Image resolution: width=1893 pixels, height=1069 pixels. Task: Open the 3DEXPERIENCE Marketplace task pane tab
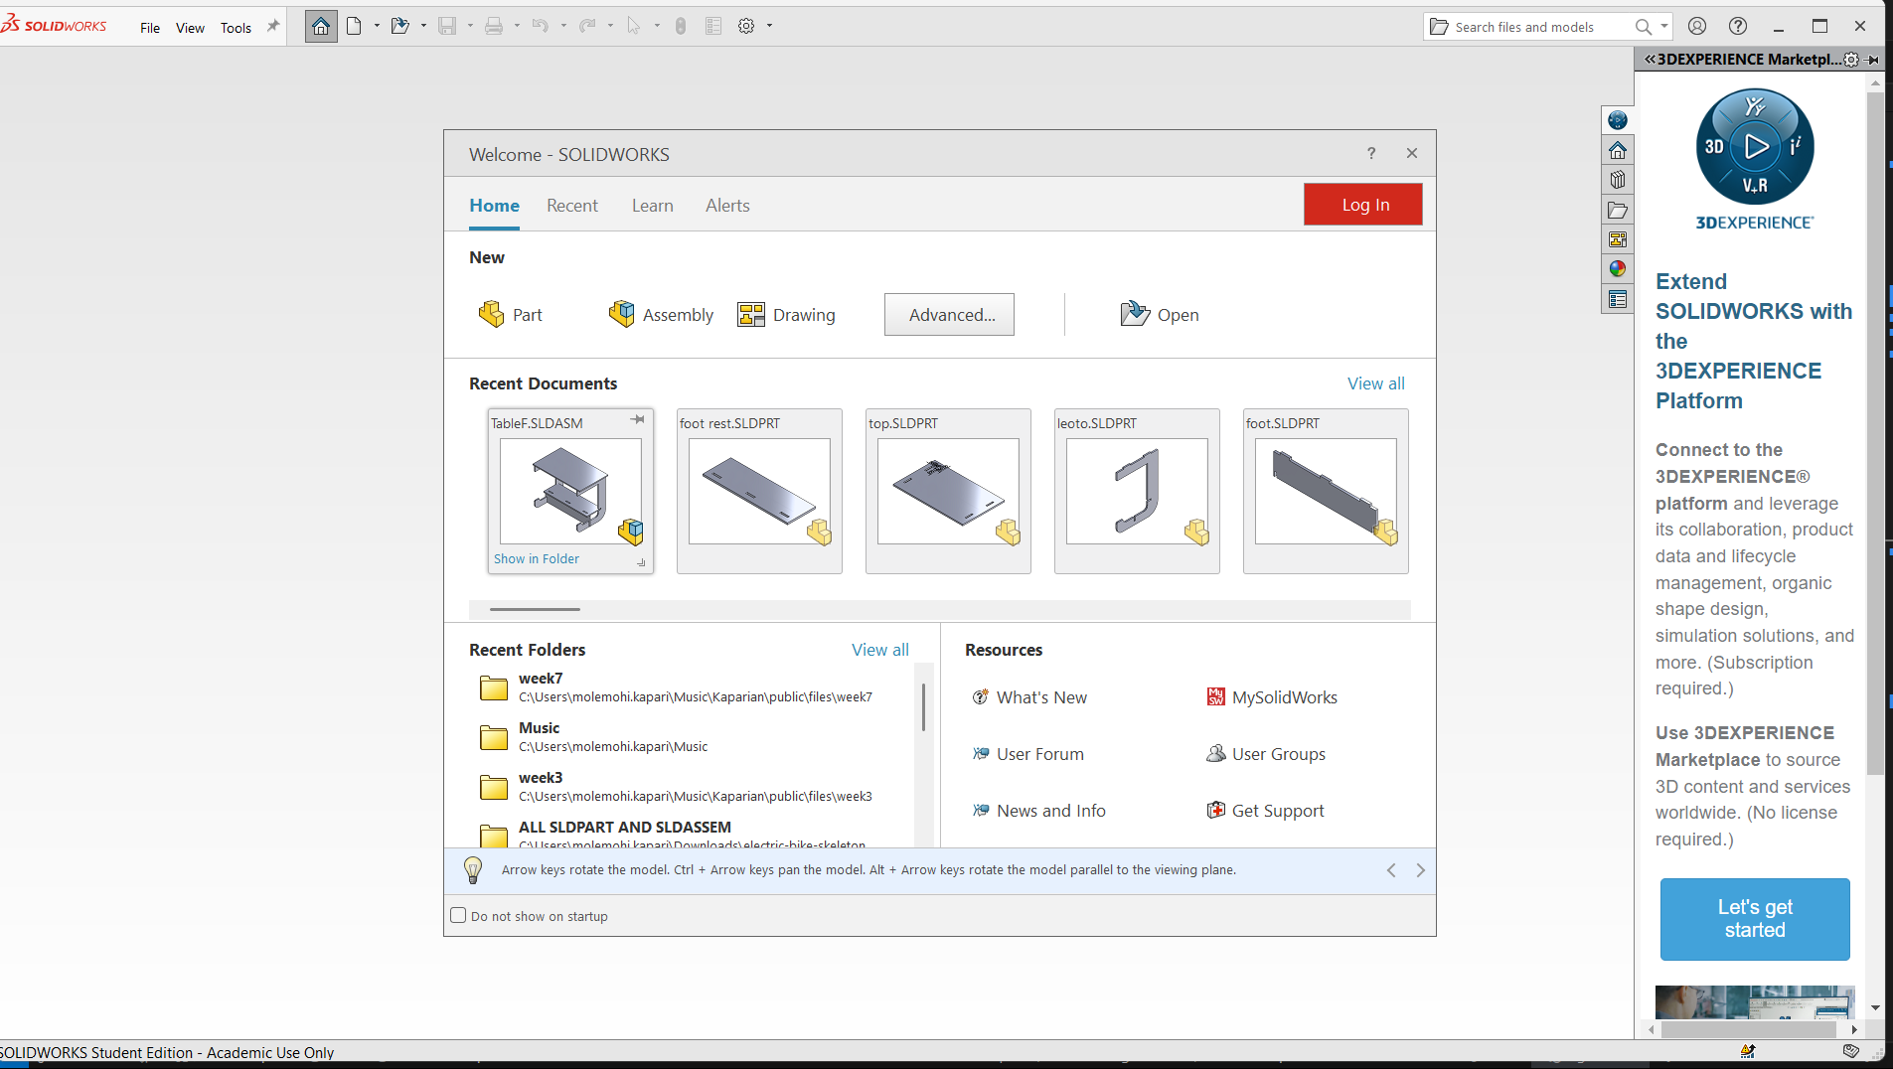tap(1618, 120)
